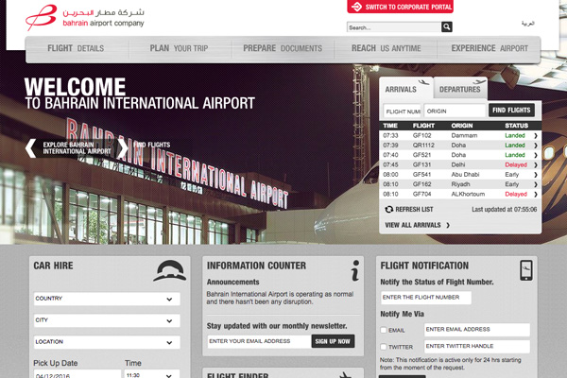Switch to the Arrivals tab
This screenshot has width=567, height=378.
pos(405,89)
